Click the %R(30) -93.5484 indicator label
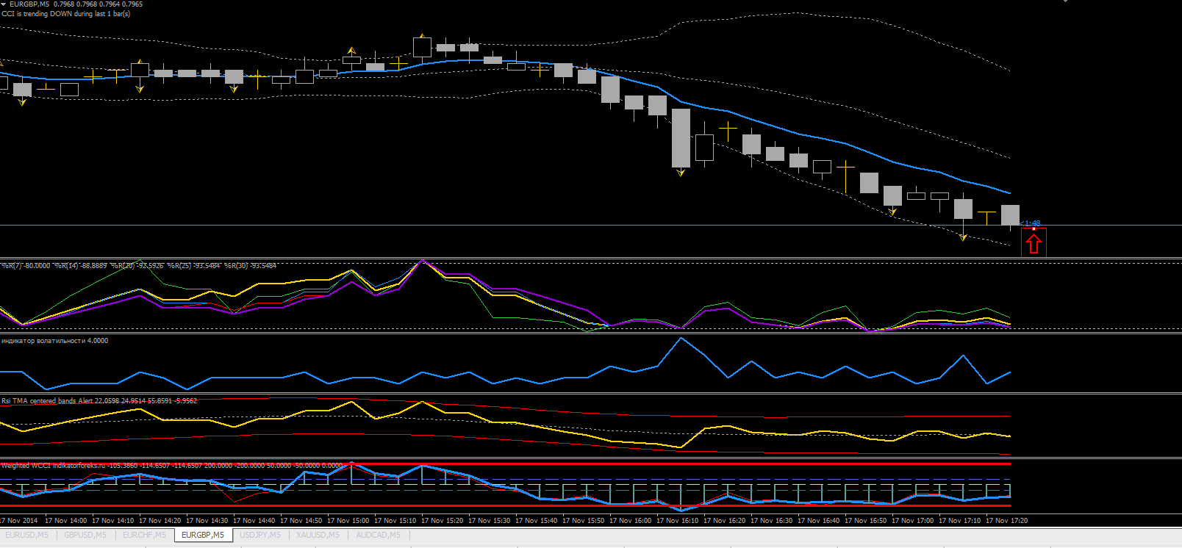Screen dimensions: 1182x548 pyautogui.click(x=251, y=266)
